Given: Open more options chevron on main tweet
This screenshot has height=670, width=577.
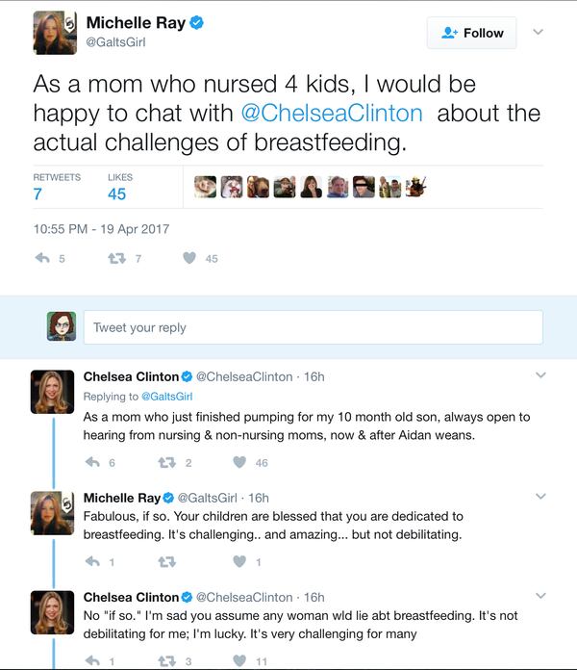Looking at the screenshot, I should coord(539,32).
